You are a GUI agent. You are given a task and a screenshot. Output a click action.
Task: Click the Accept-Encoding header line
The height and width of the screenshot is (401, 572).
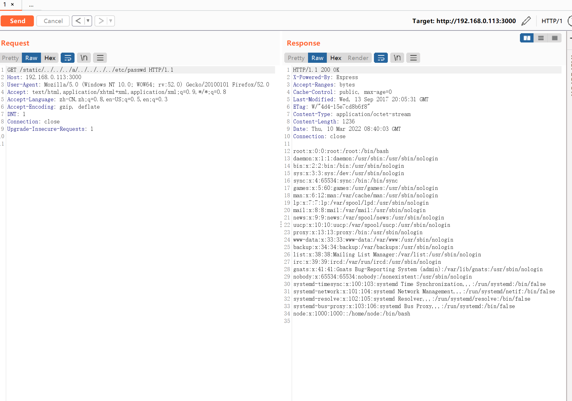coord(54,107)
